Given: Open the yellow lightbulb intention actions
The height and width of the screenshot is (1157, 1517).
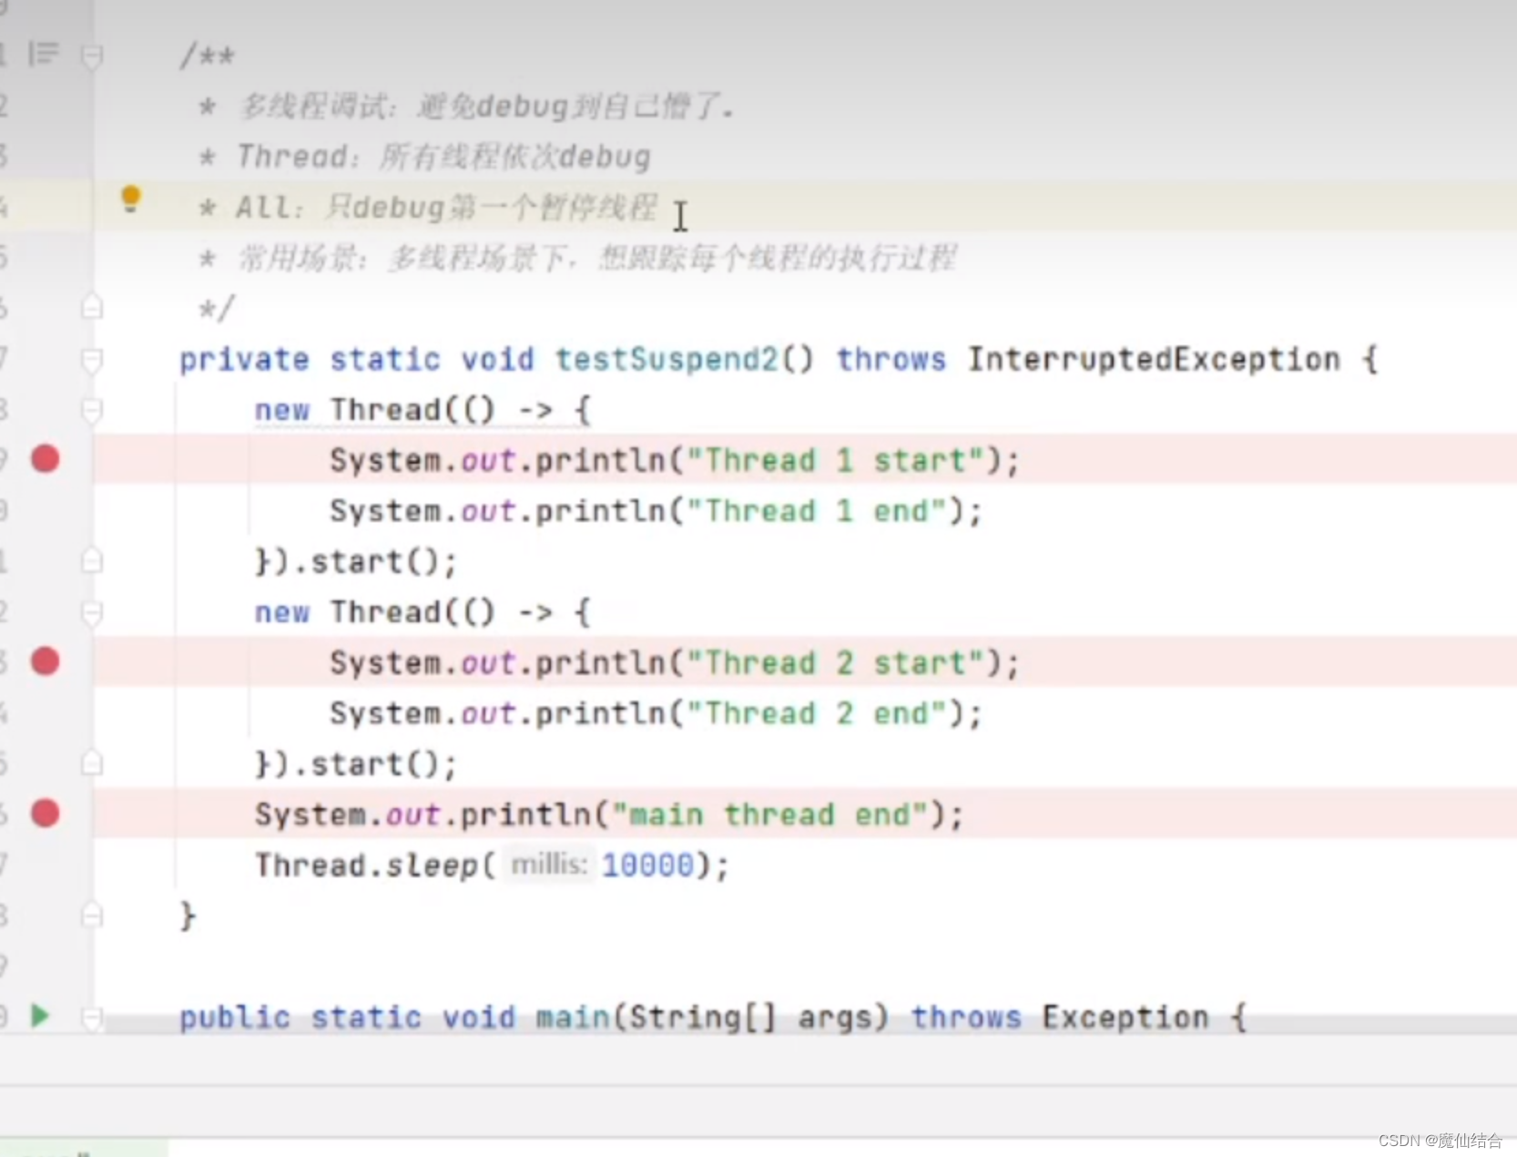Looking at the screenshot, I should coord(131,199).
